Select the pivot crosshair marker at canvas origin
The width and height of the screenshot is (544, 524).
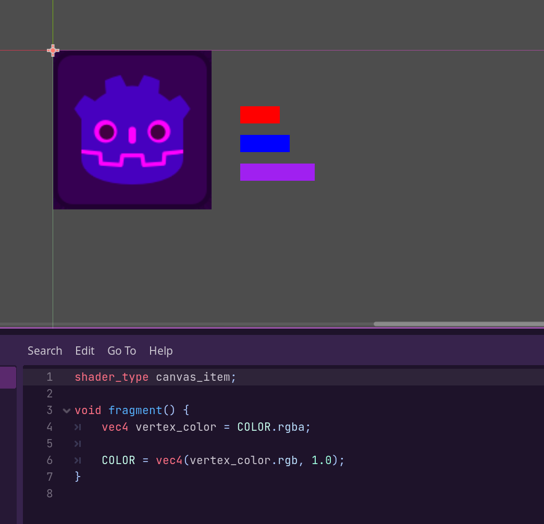[53, 51]
